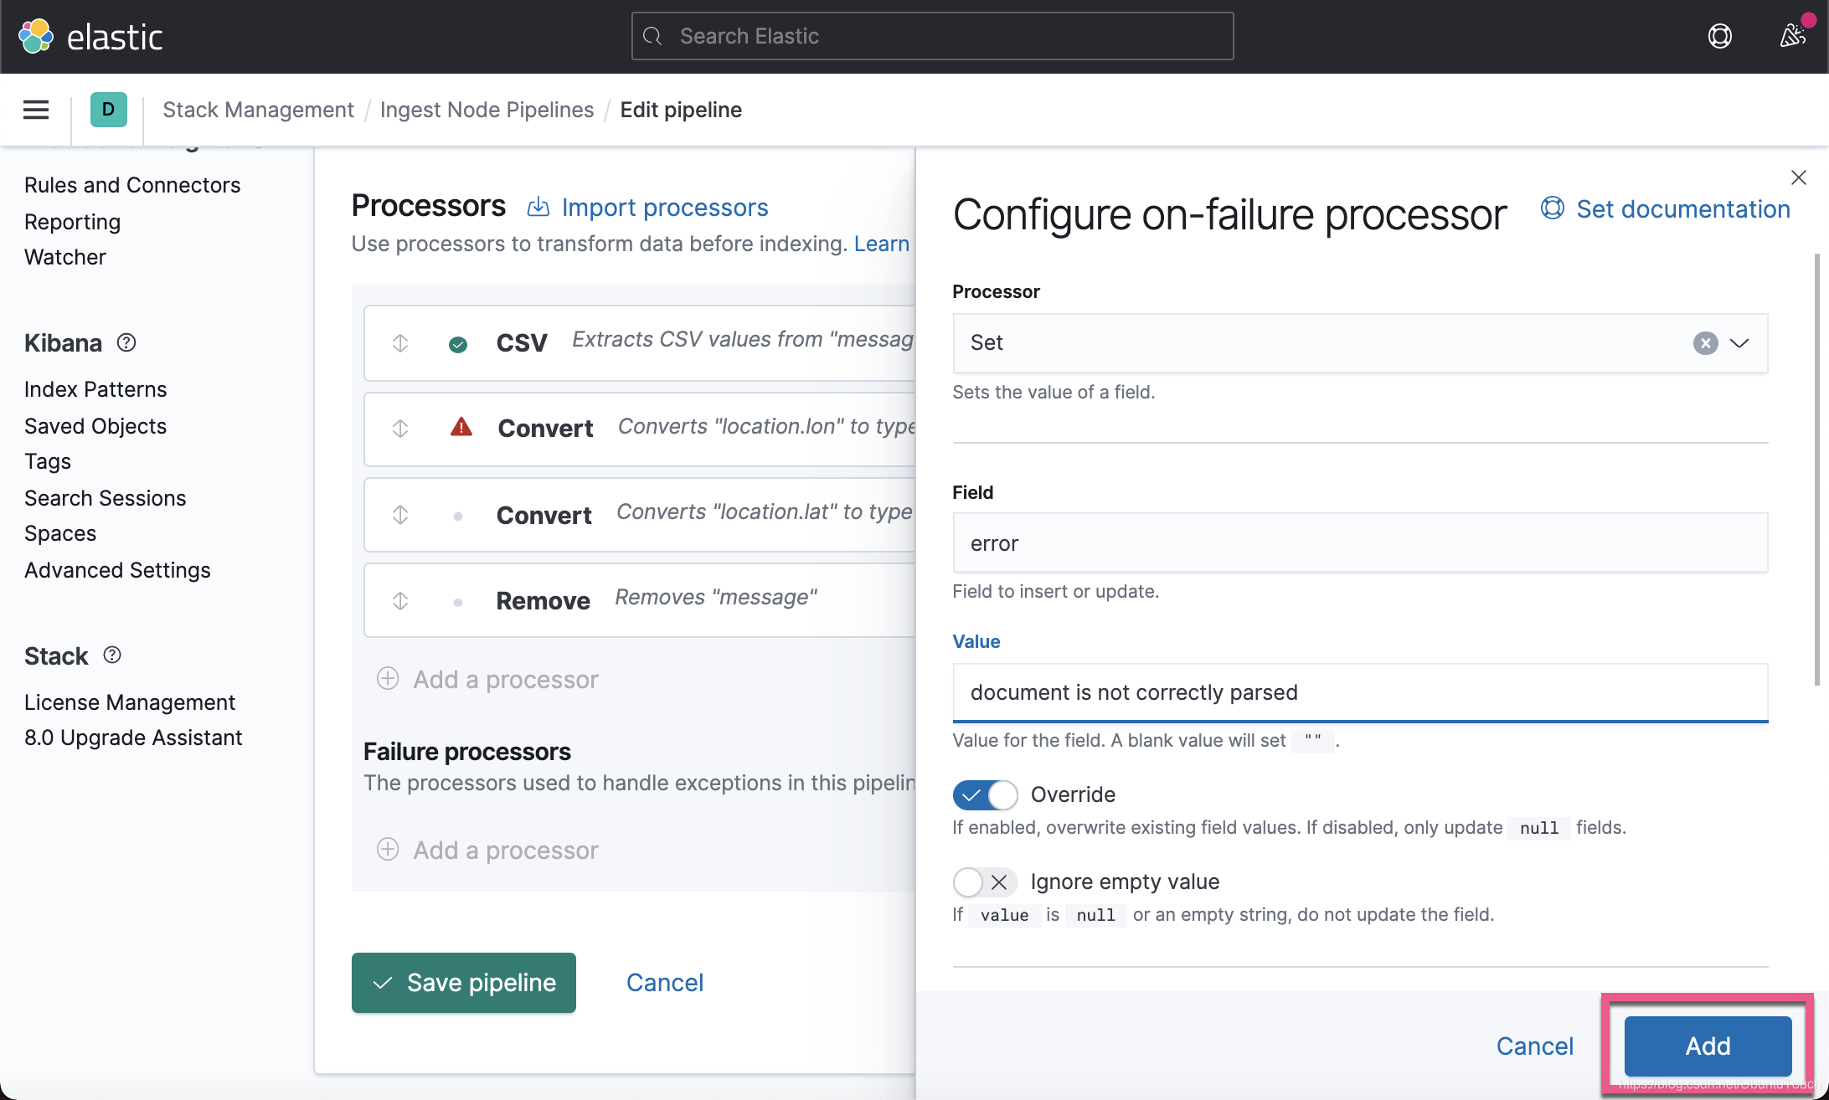Open the main navigation hamburger menu
The height and width of the screenshot is (1100, 1829).
[35, 110]
